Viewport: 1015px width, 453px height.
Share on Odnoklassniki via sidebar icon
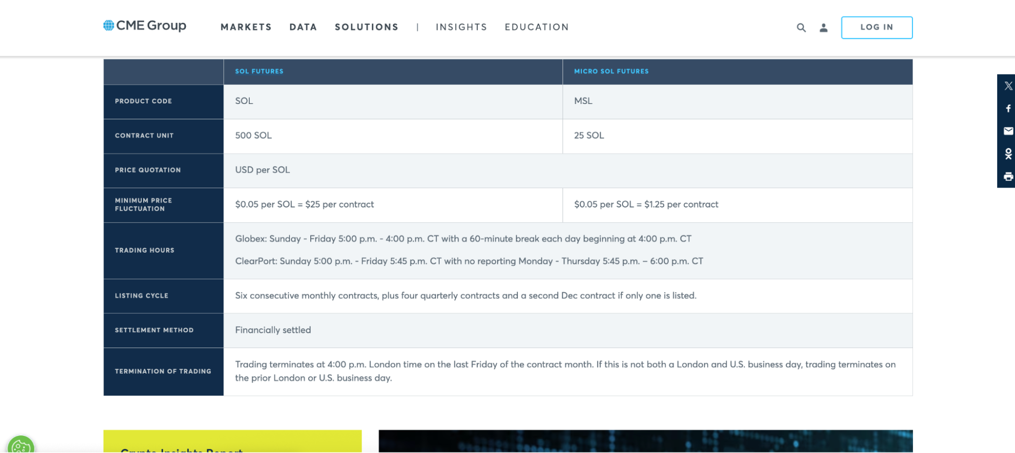click(x=1008, y=154)
